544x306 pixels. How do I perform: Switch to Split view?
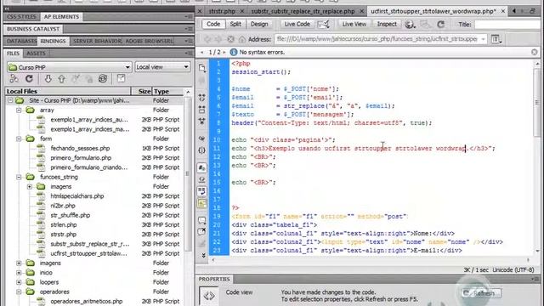(x=235, y=24)
